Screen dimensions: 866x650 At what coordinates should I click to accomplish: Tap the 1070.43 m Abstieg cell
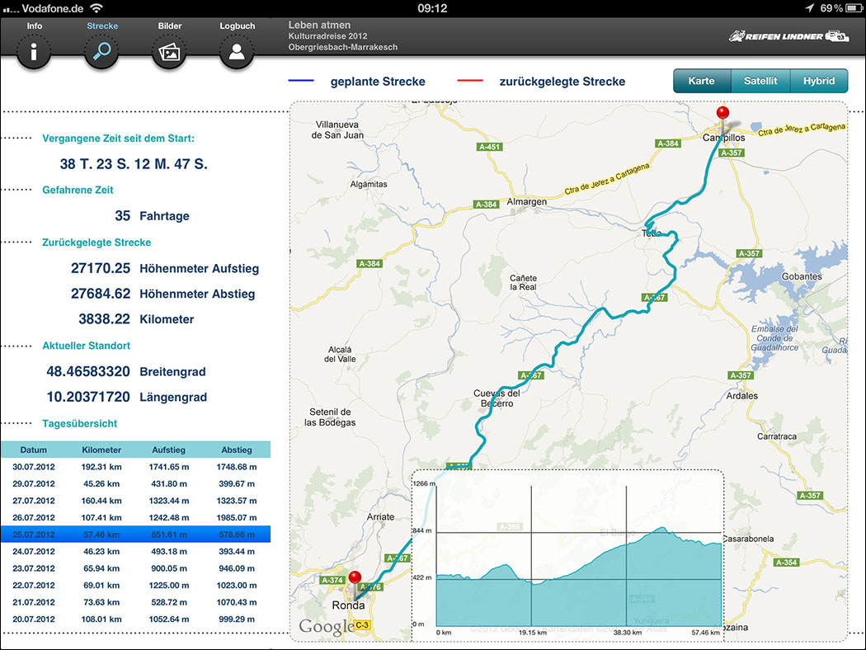[237, 602]
